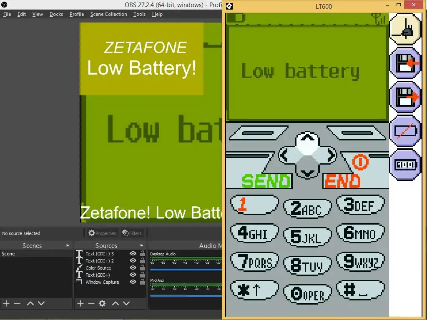Image resolution: width=427 pixels, height=320 pixels.
Task: Tap the 2 ABC key on the keypad
Action: 307,209
